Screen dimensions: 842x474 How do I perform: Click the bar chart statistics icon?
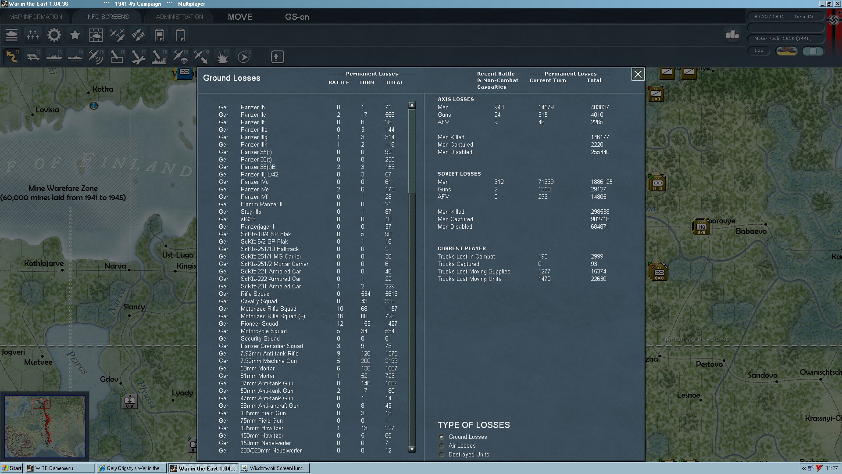[732, 34]
